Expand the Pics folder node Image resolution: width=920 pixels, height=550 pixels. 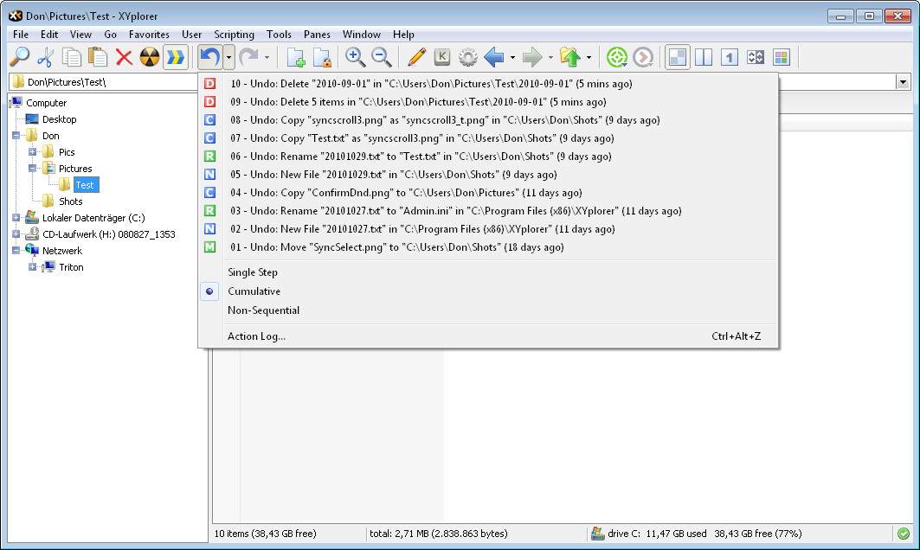[x=32, y=152]
